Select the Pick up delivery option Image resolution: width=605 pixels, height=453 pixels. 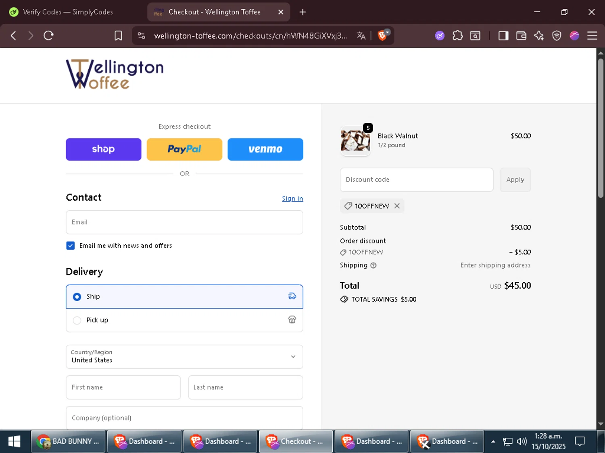pyautogui.click(x=184, y=320)
